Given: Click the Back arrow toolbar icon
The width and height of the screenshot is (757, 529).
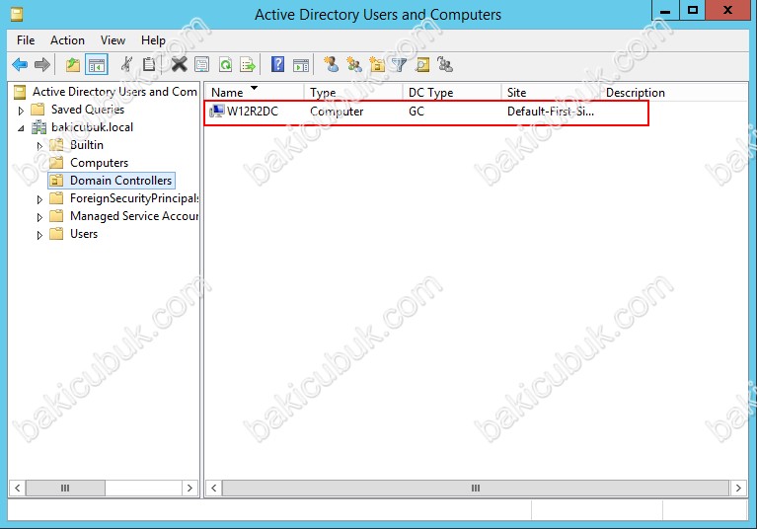Looking at the screenshot, I should pos(20,64).
